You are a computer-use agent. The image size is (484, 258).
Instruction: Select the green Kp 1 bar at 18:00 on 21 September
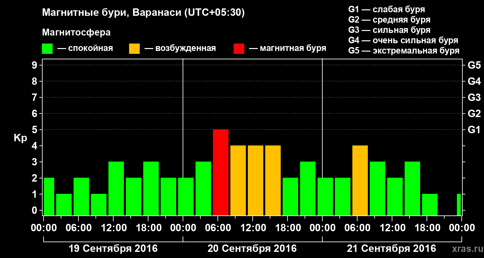[430, 204]
